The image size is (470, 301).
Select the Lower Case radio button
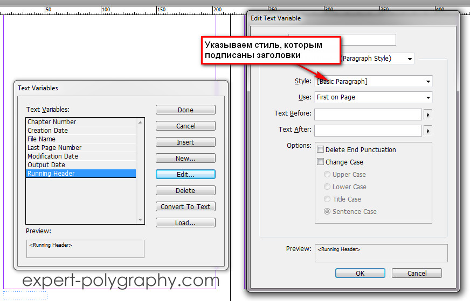pyautogui.click(x=327, y=187)
